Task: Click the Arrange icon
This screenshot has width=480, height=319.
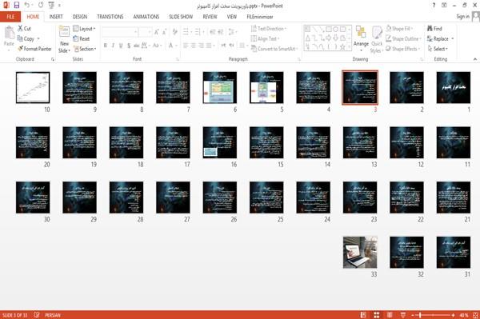Action: (x=361, y=33)
